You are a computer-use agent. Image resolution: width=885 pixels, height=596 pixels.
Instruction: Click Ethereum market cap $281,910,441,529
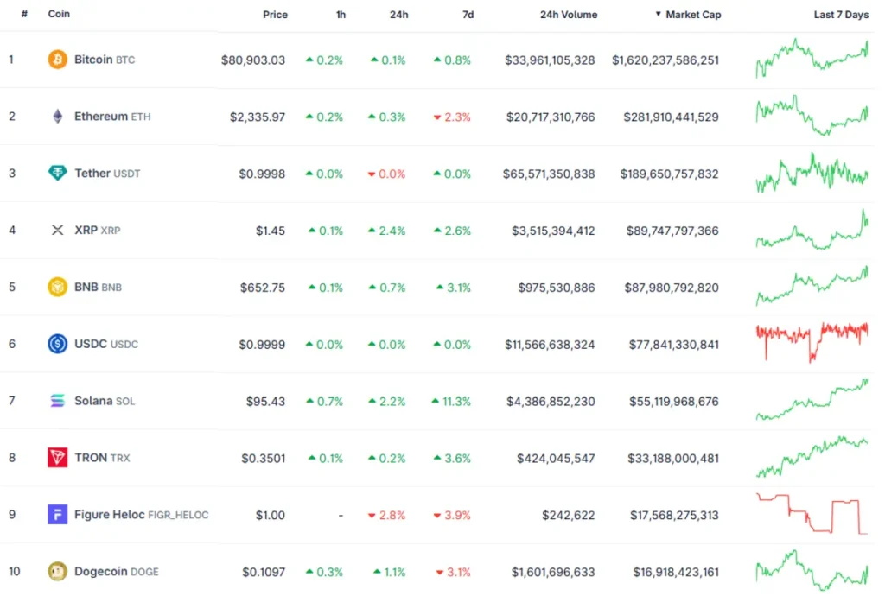(671, 117)
